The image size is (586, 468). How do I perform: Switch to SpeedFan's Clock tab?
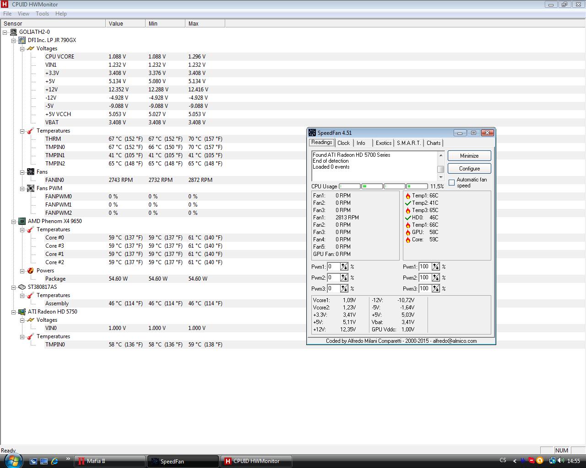point(343,143)
